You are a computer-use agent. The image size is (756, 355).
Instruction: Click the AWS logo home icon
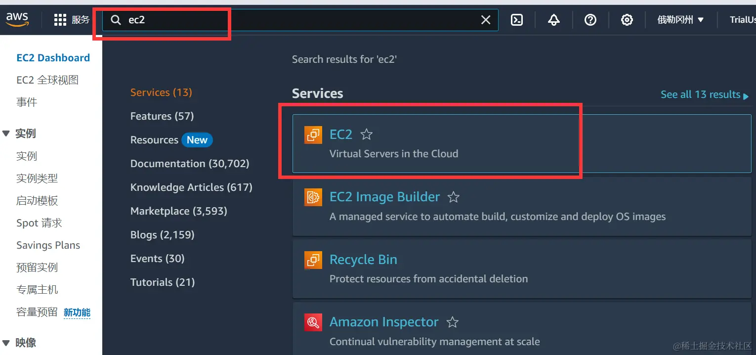(17, 19)
